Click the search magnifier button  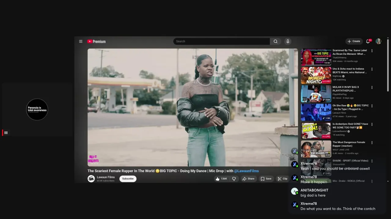click(x=276, y=41)
